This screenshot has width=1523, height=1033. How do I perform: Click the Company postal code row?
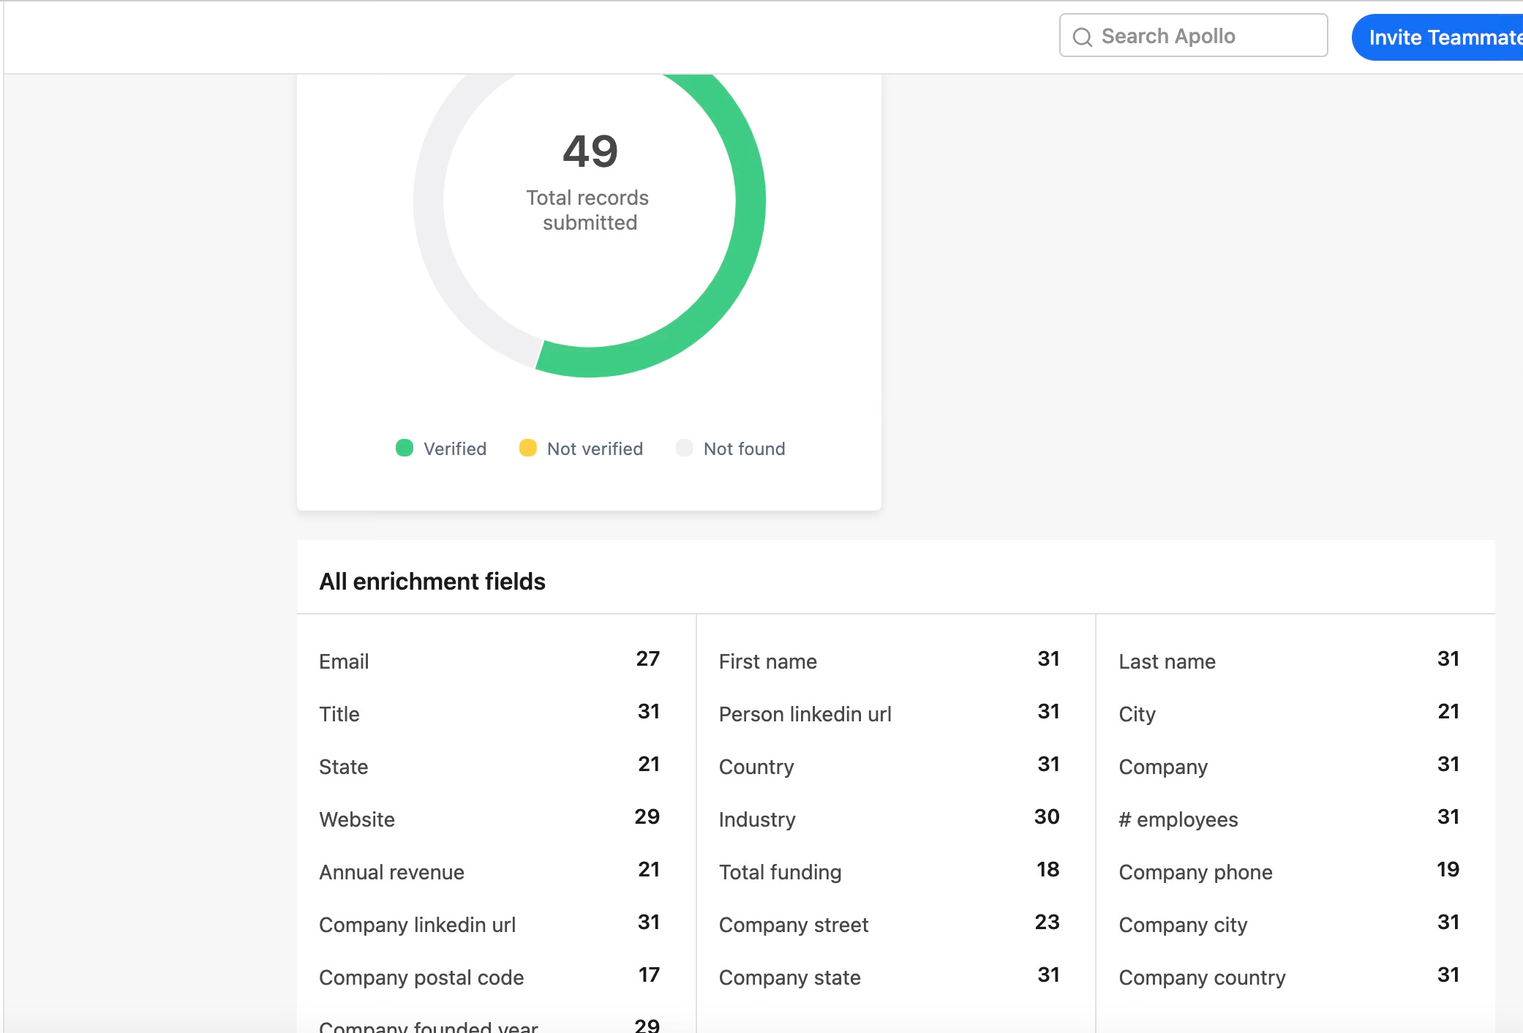[421, 977]
